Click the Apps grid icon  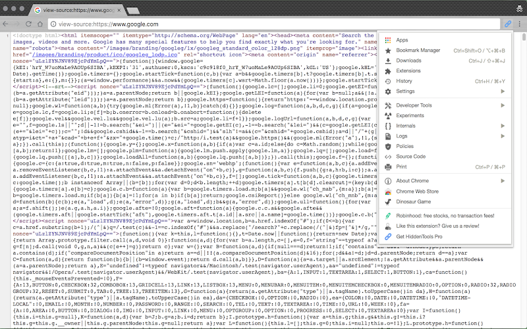coord(388,40)
